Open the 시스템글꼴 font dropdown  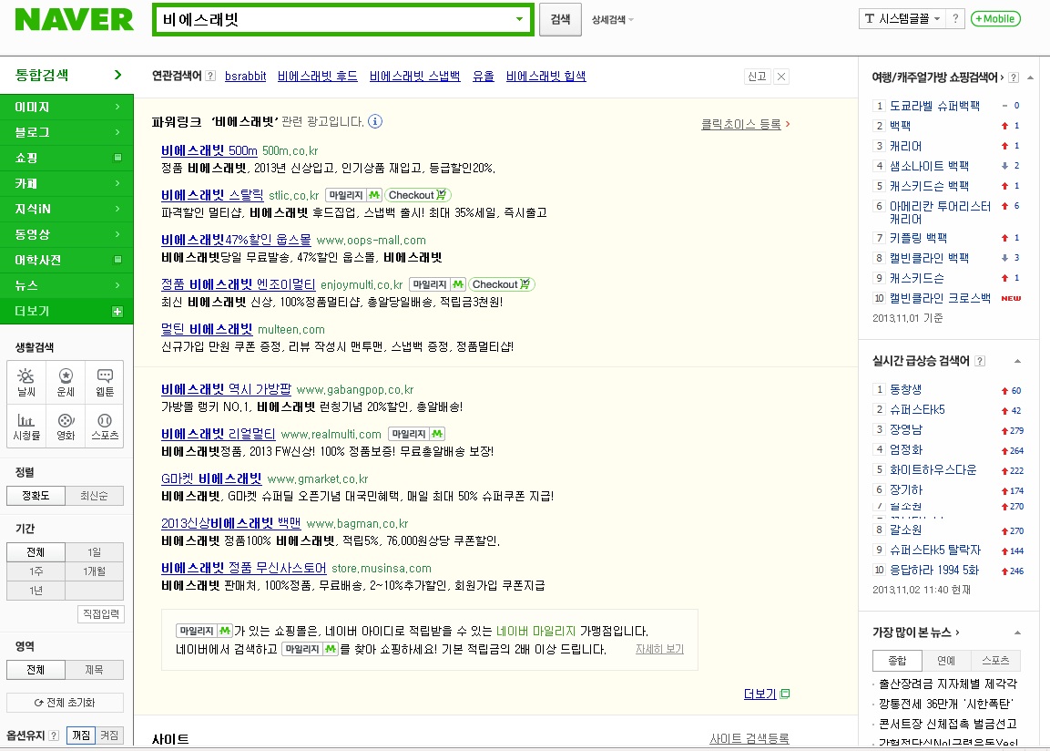click(902, 19)
